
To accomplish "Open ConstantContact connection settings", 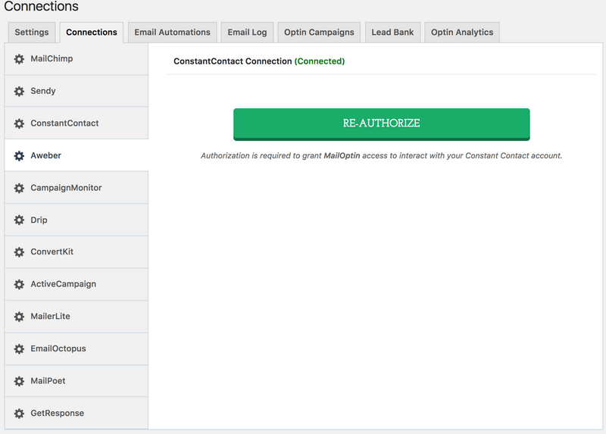I will [x=77, y=123].
